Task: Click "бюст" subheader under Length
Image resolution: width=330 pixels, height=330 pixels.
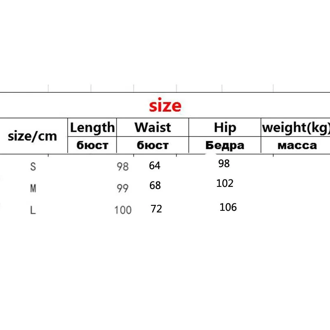Action: (x=92, y=145)
